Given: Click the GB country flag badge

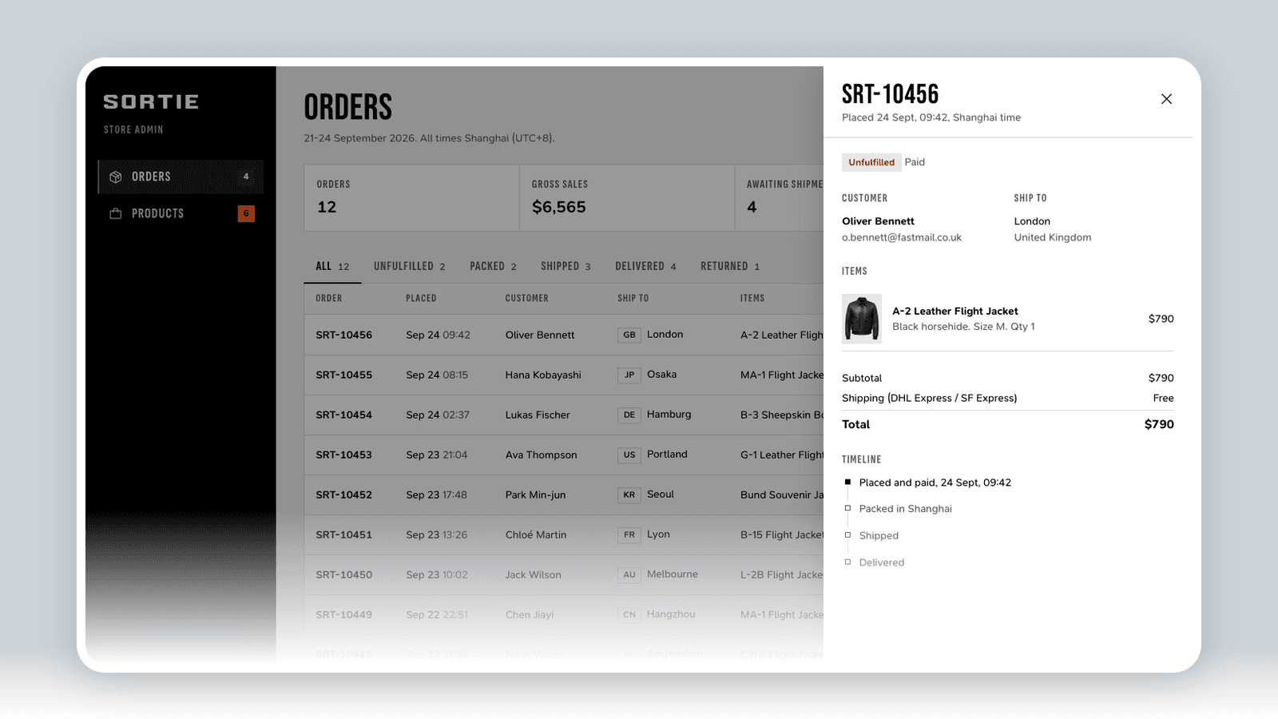Looking at the screenshot, I should click(629, 335).
